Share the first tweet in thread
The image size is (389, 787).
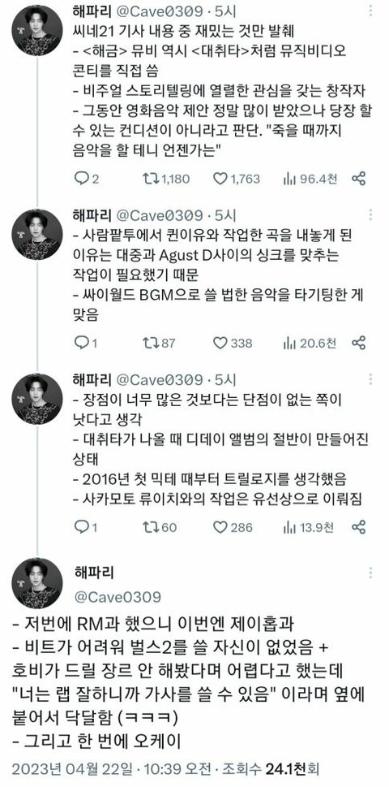tap(358, 179)
